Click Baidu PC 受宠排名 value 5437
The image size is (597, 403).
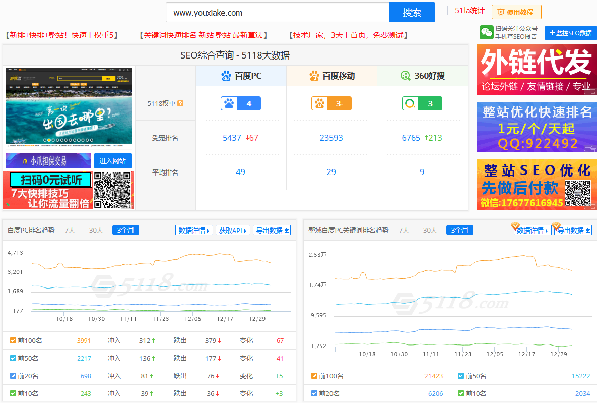232,138
